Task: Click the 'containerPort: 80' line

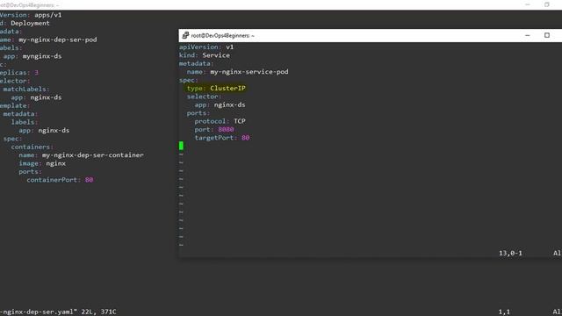Action: point(60,180)
